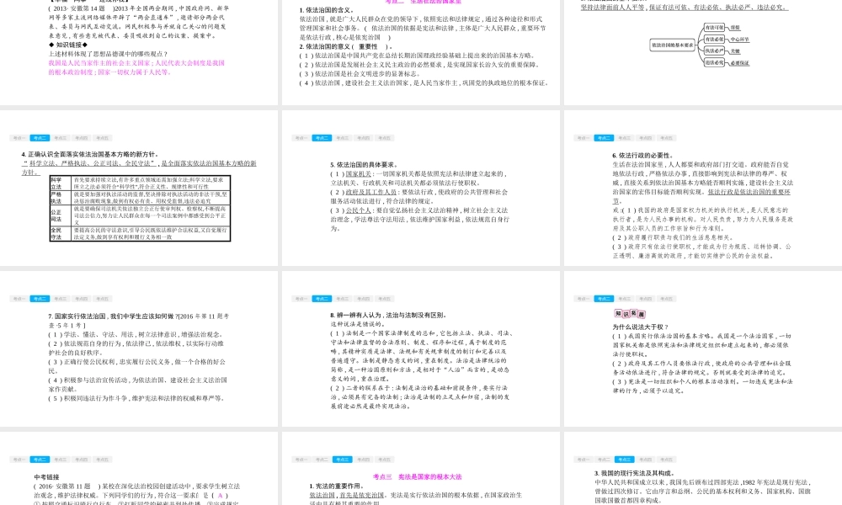842x505 pixels.
Task: Click heading 为什么说法大于权？
Action: [641, 327]
